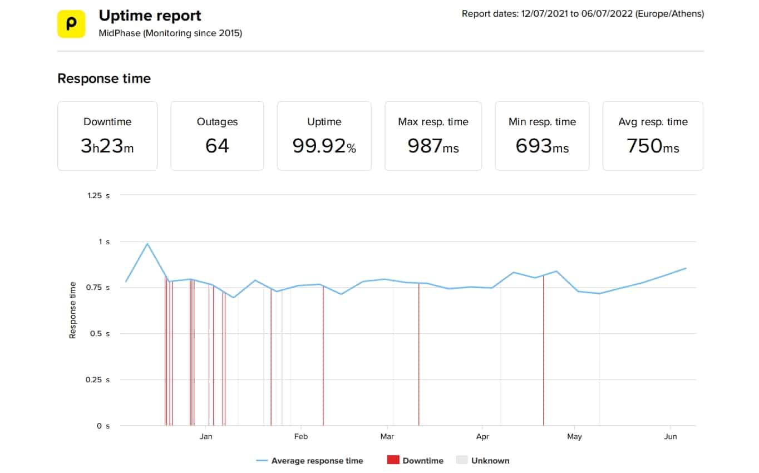
Task: Select the Uptime report heading
Action: [150, 16]
